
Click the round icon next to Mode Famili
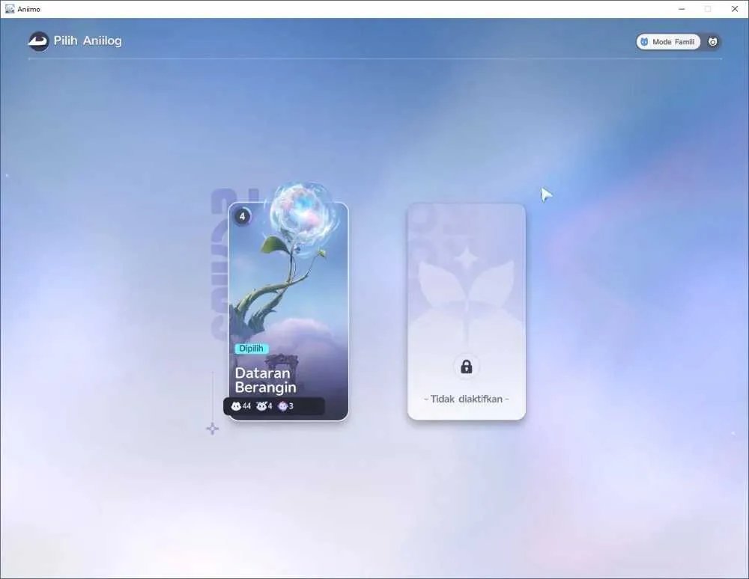click(712, 42)
